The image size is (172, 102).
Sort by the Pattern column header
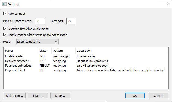[x=63, y=51]
